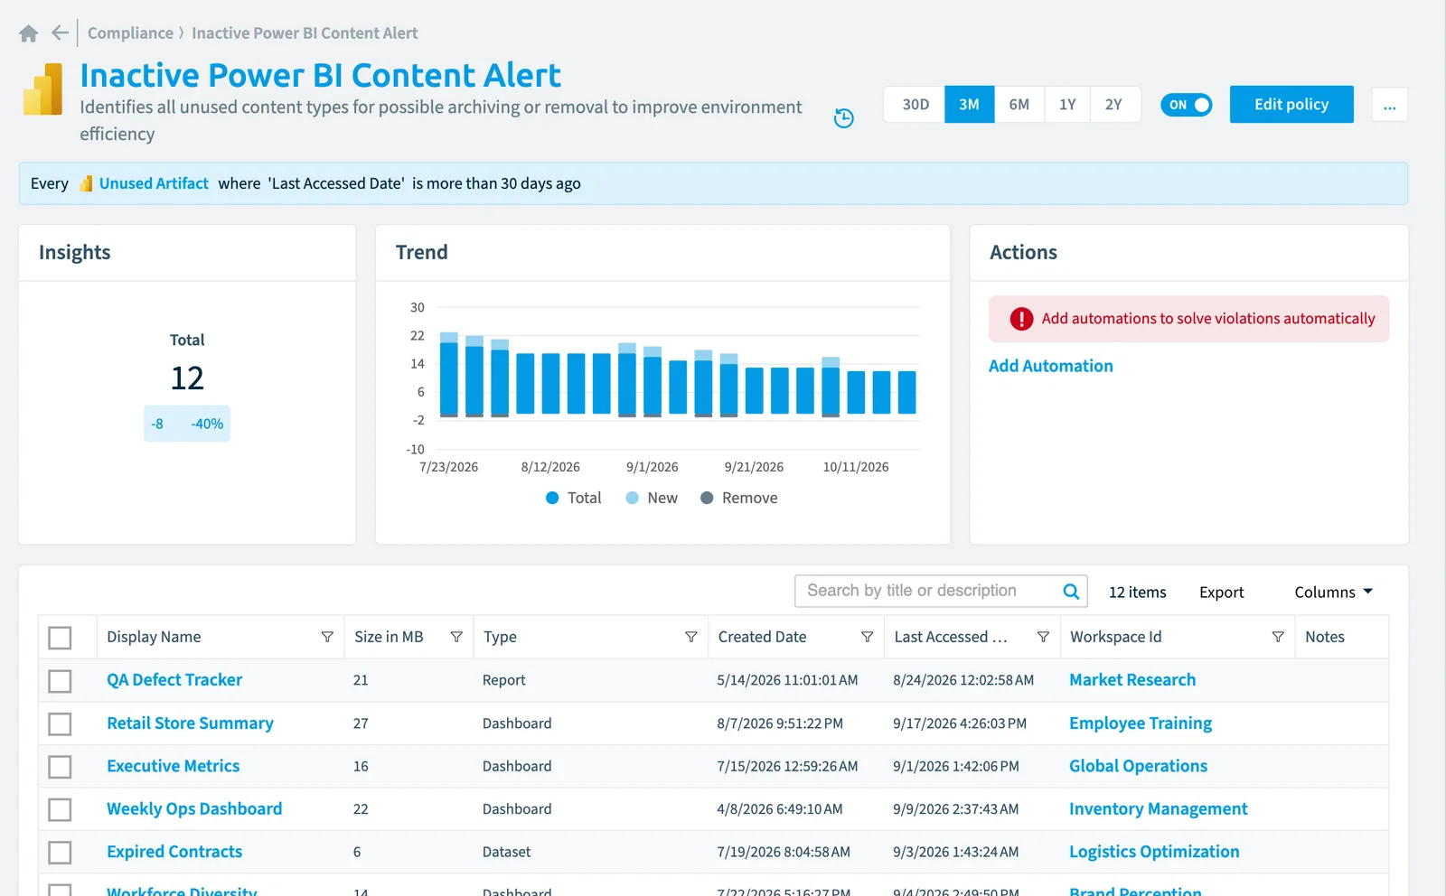The height and width of the screenshot is (896, 1446).
Task: Switch to the 30D time range
Action: (915, 105)
